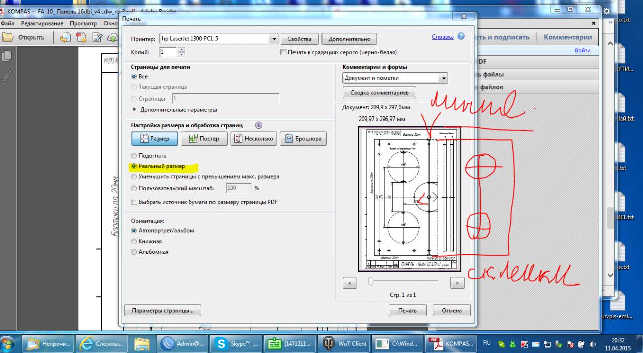Increase copies with stepper up arrow
This screenshot has height=353, width=643.
point(181,49)
